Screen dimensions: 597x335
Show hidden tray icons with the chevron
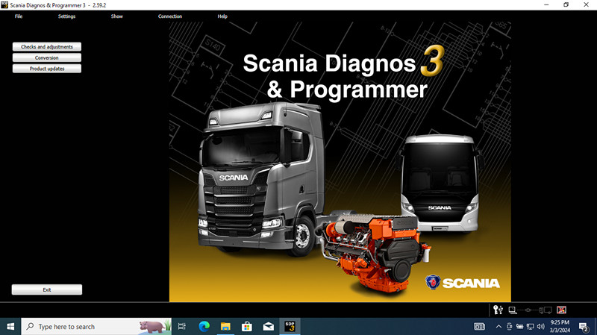click(498, 326)
